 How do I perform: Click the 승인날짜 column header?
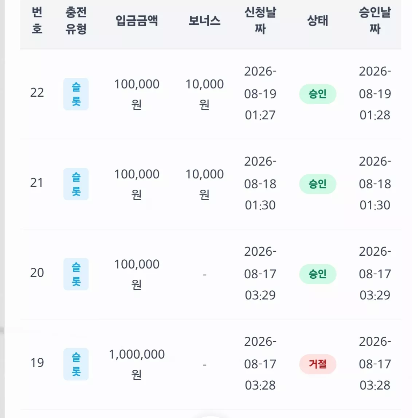pos(375,20)
